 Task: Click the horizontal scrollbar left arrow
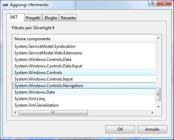[15, 112]
